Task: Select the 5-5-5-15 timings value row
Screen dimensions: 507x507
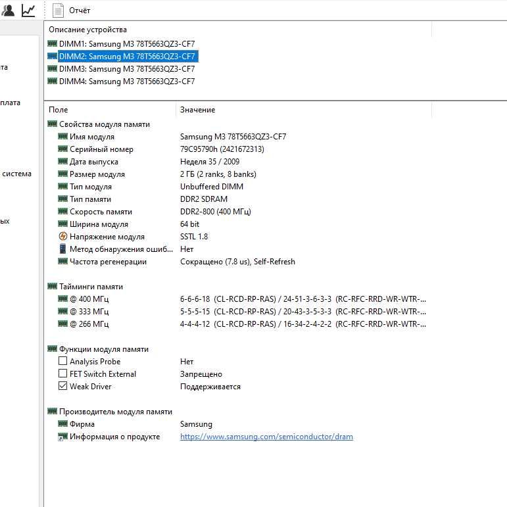Action: 303,312
